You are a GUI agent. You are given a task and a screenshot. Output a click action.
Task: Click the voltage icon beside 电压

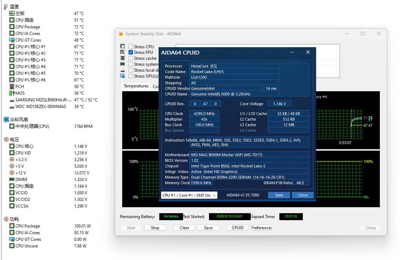coord(6,140)
